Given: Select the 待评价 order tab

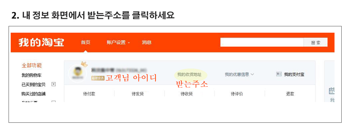Looking at the screenshot, I should 237,94.
